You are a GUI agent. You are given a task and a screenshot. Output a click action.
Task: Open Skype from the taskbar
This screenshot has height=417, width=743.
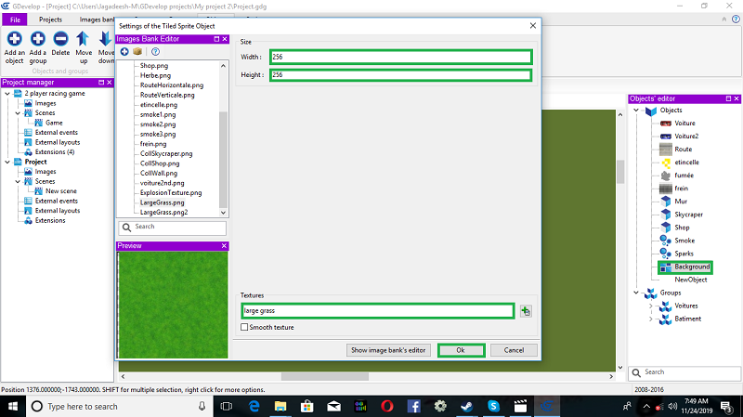493,406
